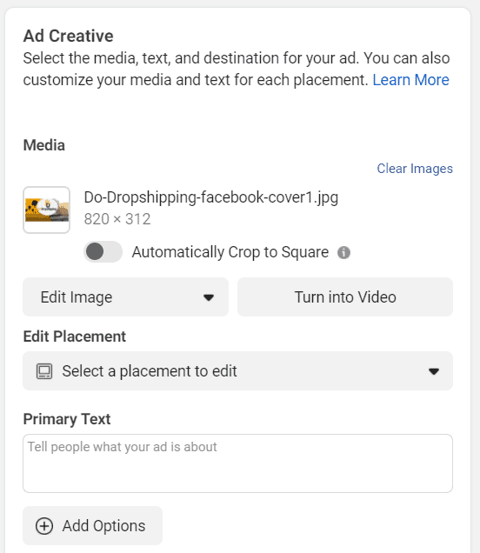Click the Do-Dropshipping-facebook-cover1.jpg file name

click(211, 197)
